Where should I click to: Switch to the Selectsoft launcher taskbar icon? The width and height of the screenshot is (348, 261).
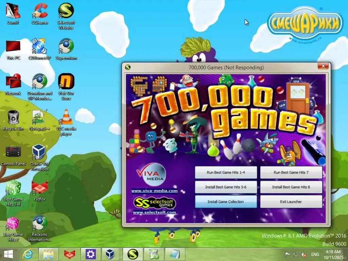tap(133, 254)
